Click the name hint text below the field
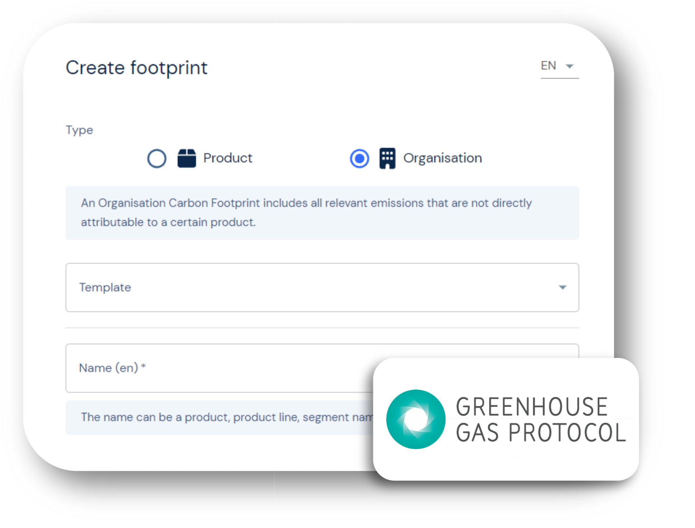 [227, 417]
